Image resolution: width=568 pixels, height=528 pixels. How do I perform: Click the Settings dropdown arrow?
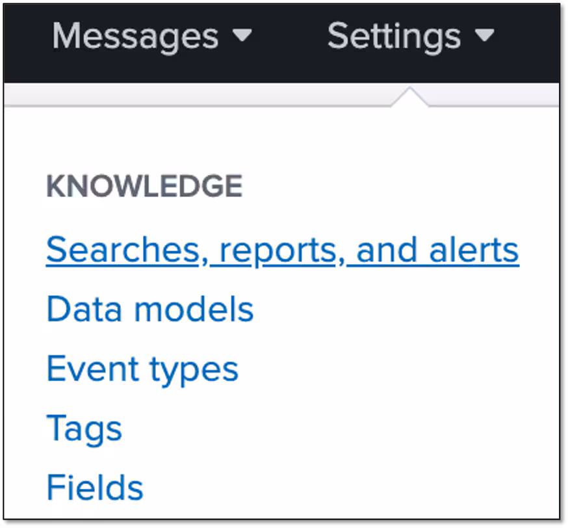(x=484, y=36)
